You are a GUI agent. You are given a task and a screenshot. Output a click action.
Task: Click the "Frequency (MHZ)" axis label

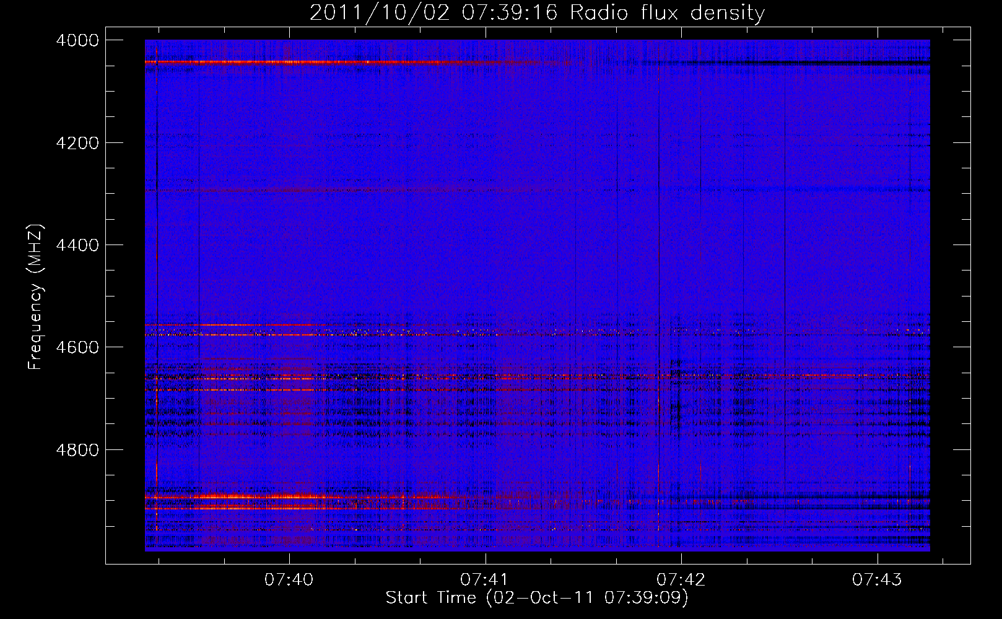coord(36,297)
